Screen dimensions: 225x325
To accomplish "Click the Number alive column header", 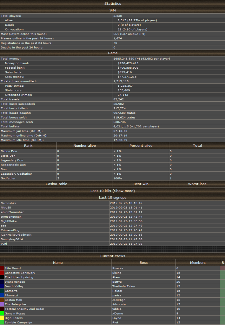I will (85, 146).
